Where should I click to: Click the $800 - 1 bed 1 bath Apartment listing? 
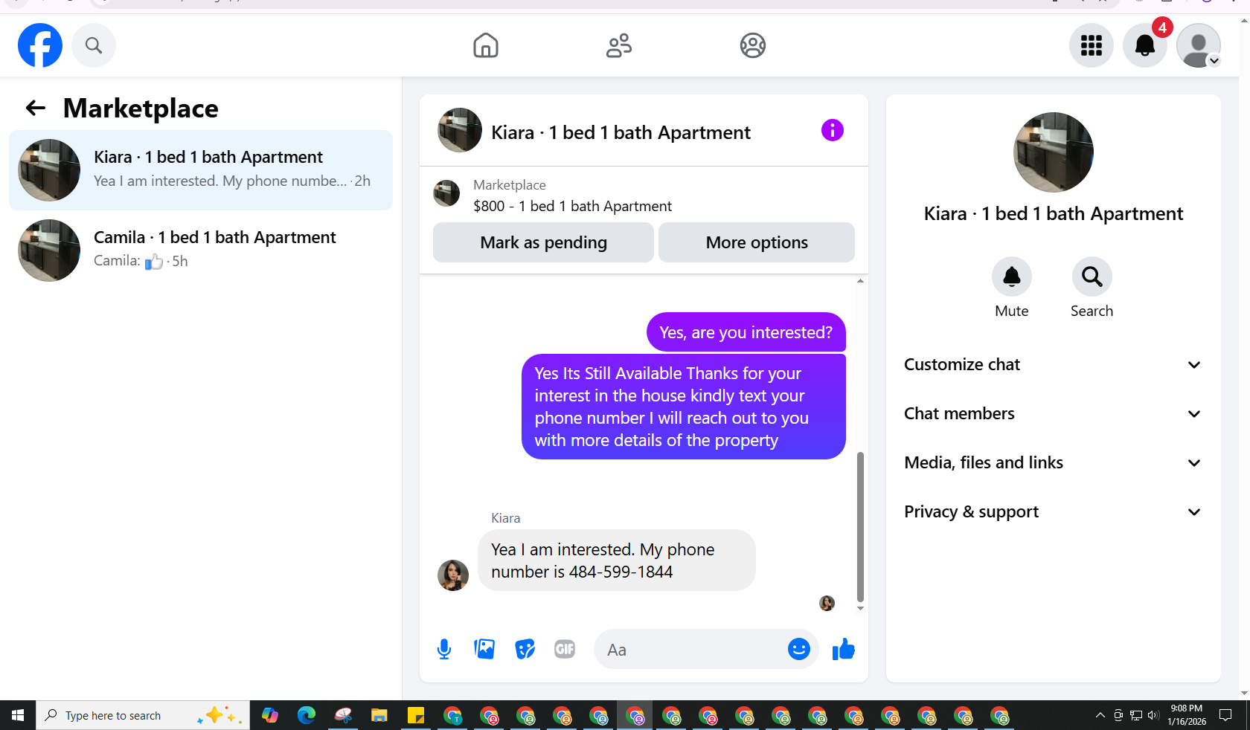572,206
